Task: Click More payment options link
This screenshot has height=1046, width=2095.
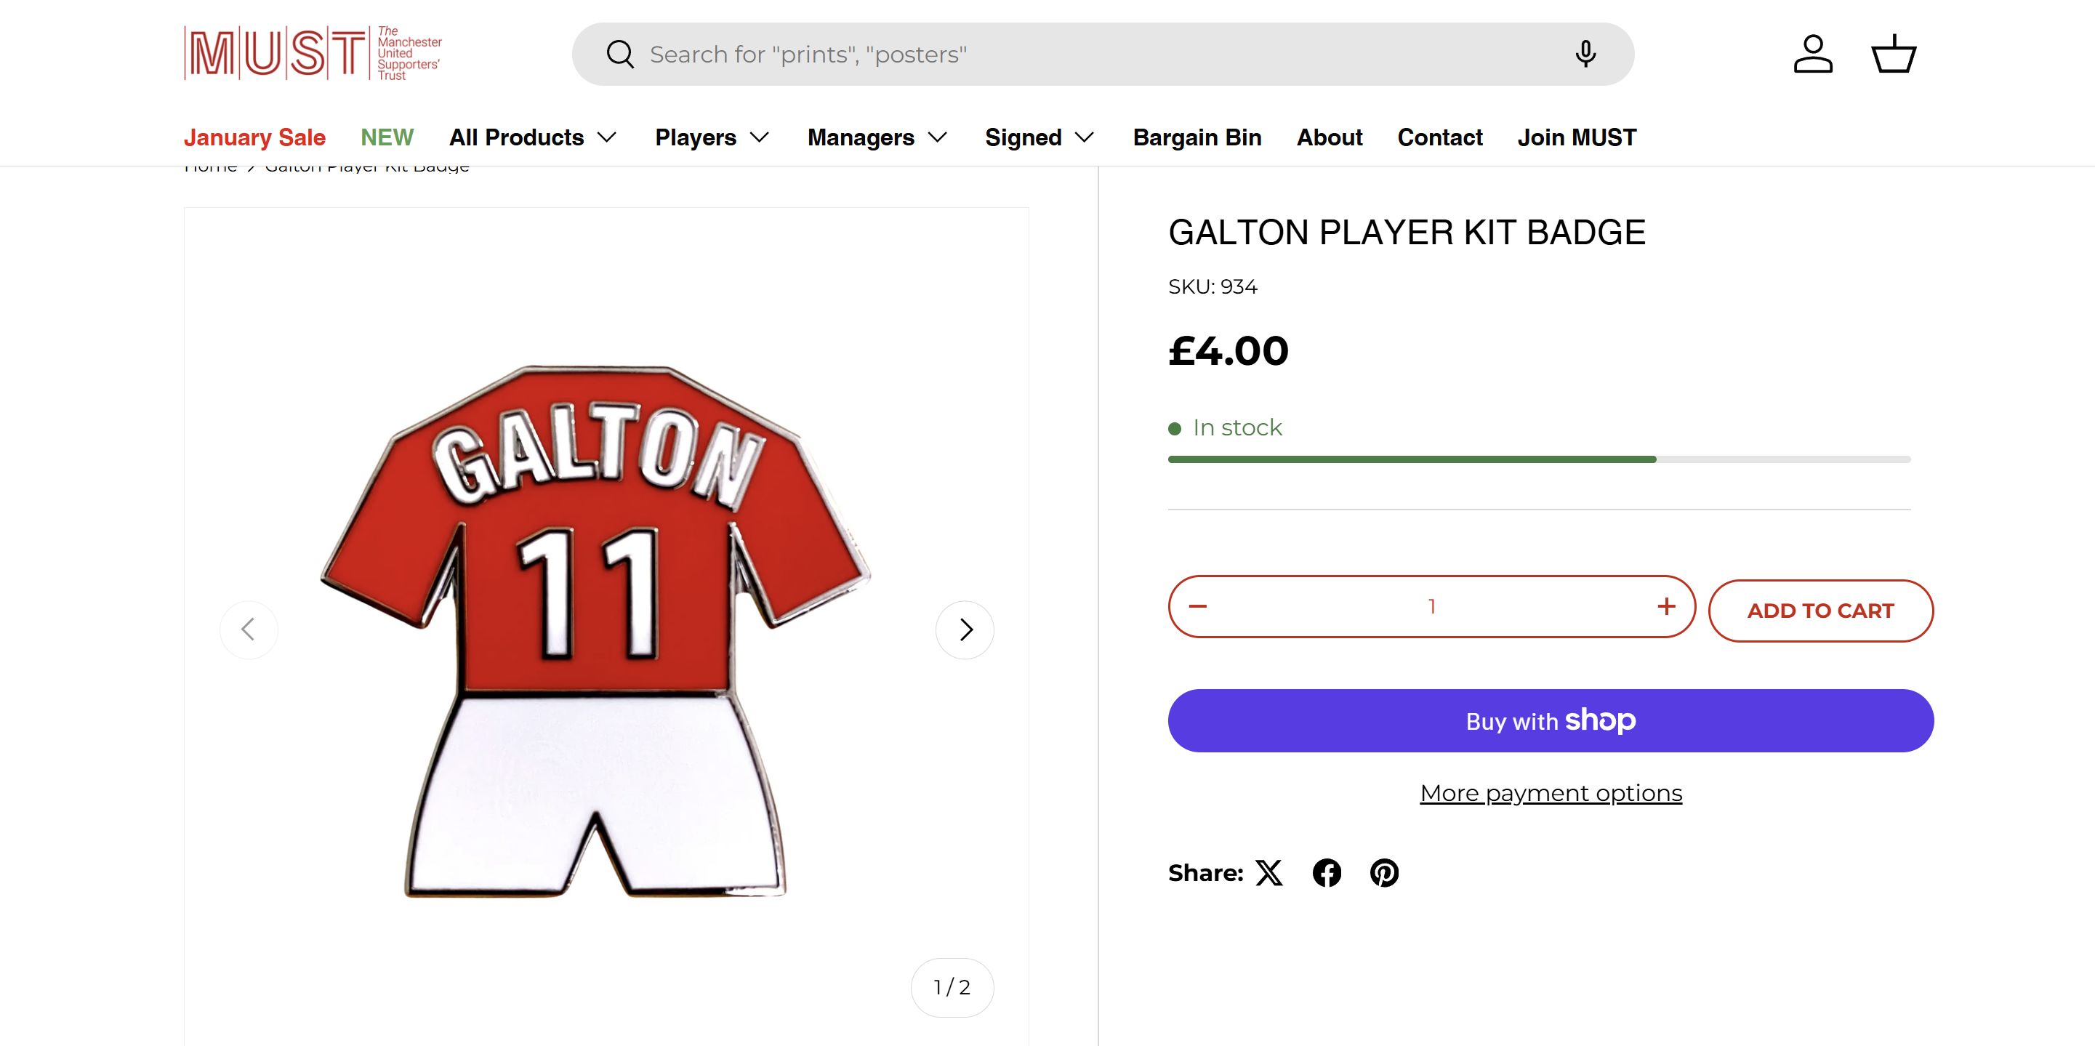Action: click(1550, 793)
